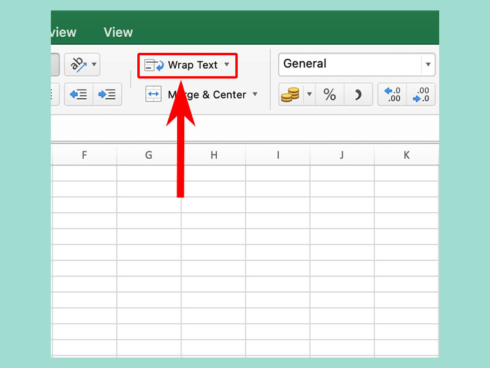Open the currency format options arrow
Screen dimensions: 490x368
(309, 94)
